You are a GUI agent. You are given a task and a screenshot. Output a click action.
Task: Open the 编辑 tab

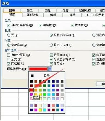(53, 15)
